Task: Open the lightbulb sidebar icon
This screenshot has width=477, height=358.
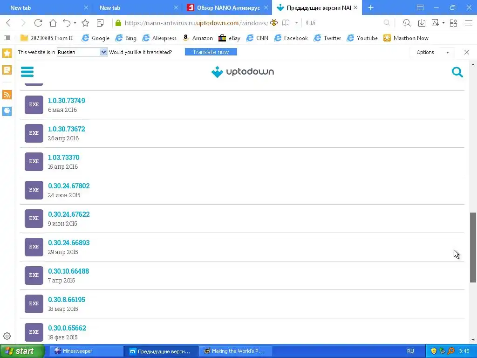Action: [x=7, y=111]
